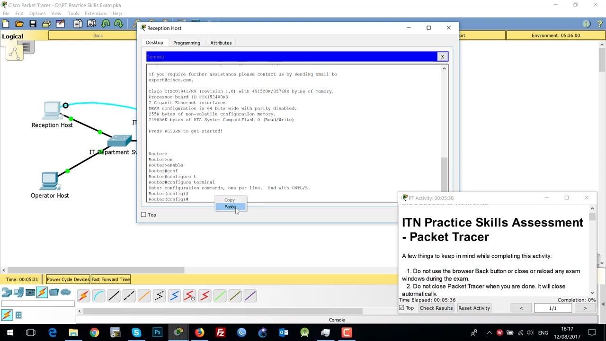The image size is (606, 341).
Task: Click the Check Results button
Action: tap(436, 308)
